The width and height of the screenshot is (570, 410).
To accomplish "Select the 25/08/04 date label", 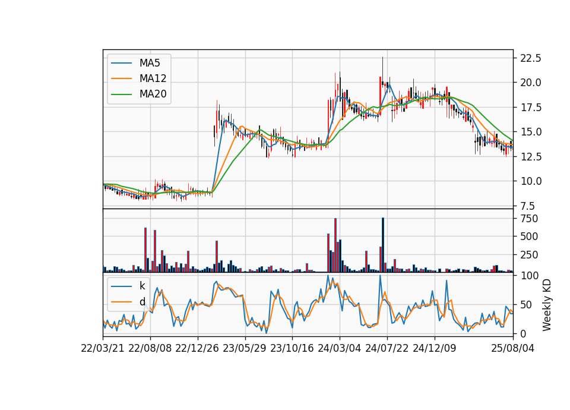I will tap(512, 348).
